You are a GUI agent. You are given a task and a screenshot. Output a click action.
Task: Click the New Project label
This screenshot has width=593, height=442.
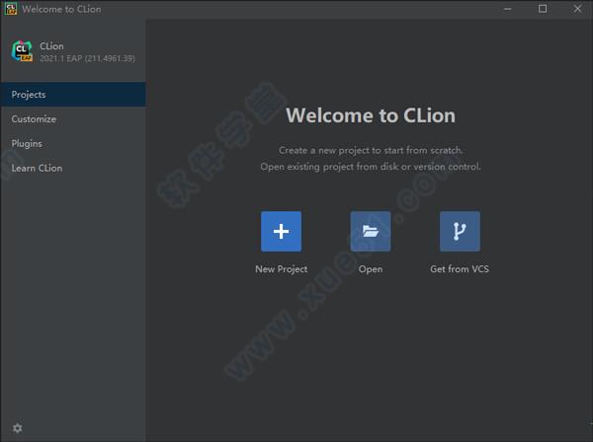coord(281,269)
